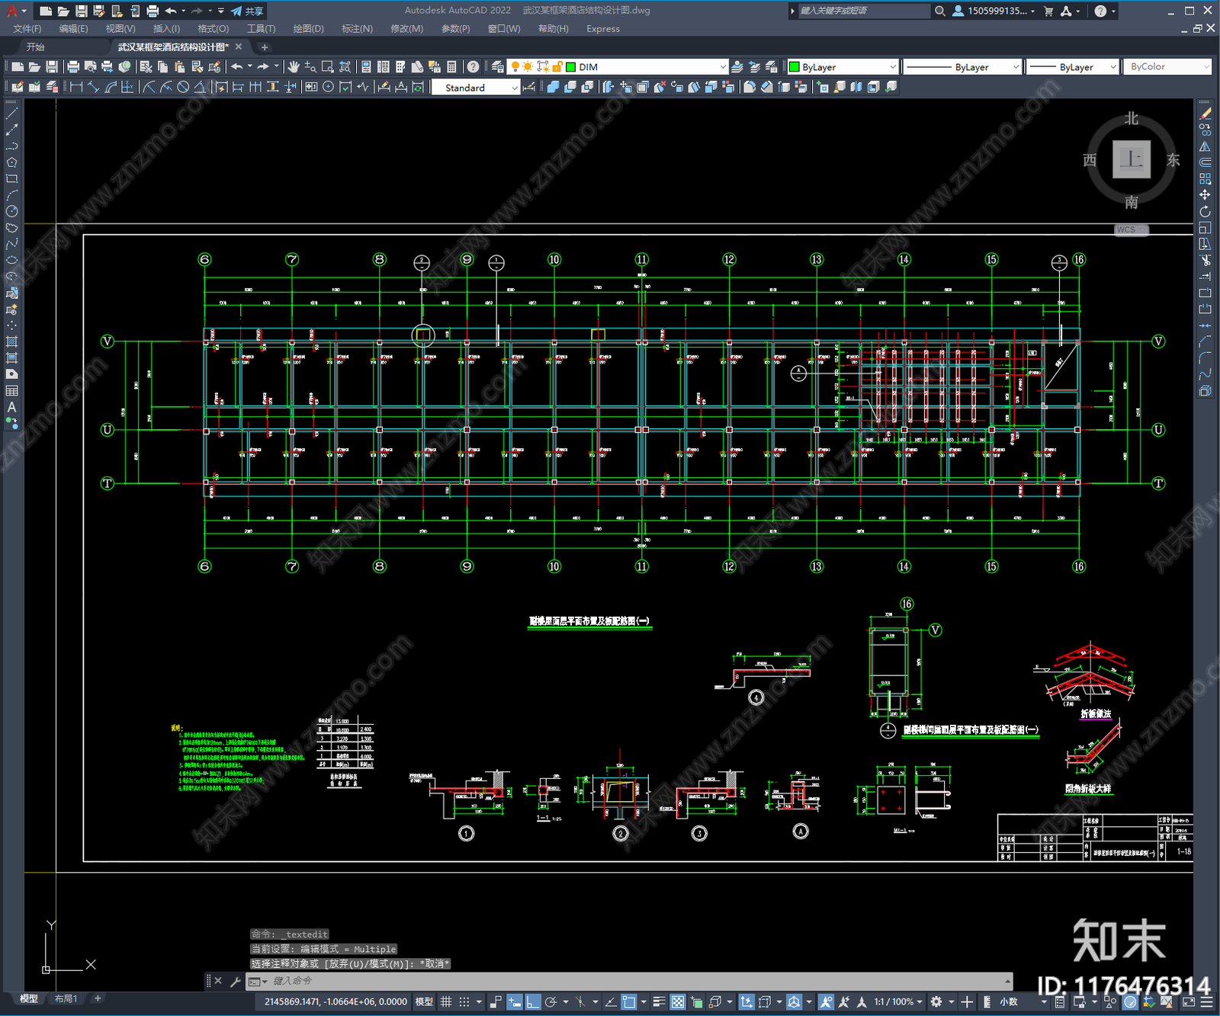Screen dimensions: 1220x1016
Task: Select the Circle draw tool
Action: 11,211
